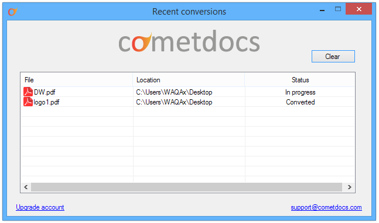
Task: Click the support@cometdocs.com email link
Action: click(326, 207)
